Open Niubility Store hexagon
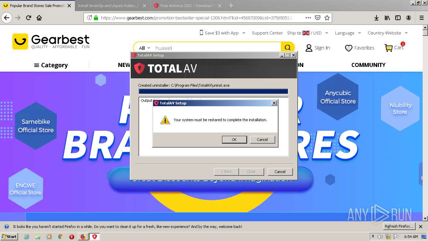This screenshot has width=428, height=241. [x=400, y=108]
